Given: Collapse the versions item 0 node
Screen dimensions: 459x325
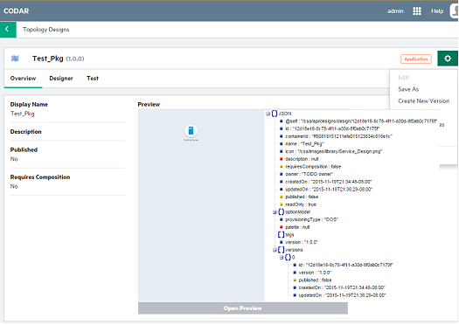Looking at the screenshot, I should (282, 258).
